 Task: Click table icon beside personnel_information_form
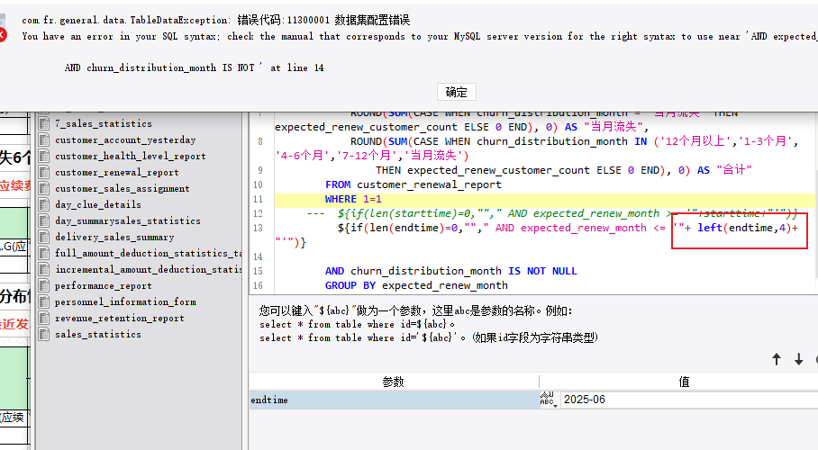coord(44,301)
